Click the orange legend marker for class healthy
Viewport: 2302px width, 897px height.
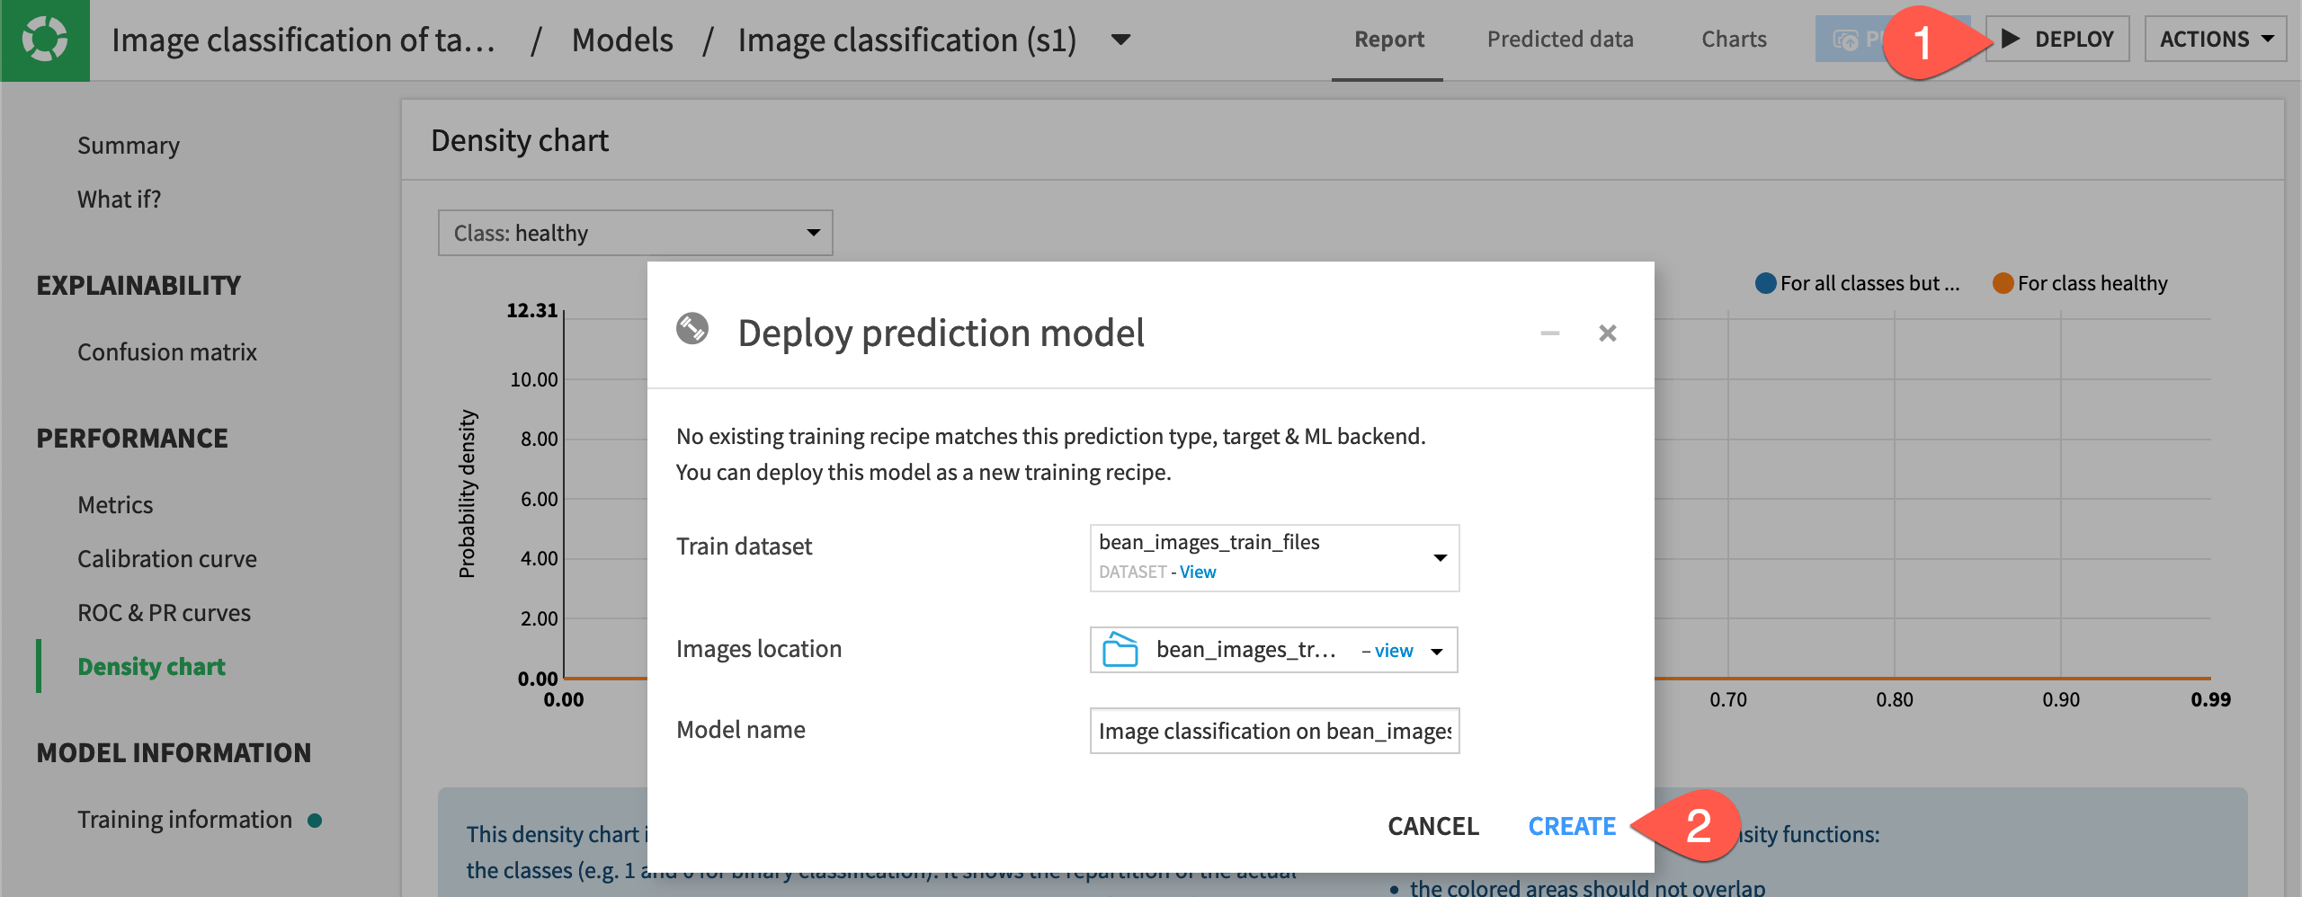tap(2003, 282)
